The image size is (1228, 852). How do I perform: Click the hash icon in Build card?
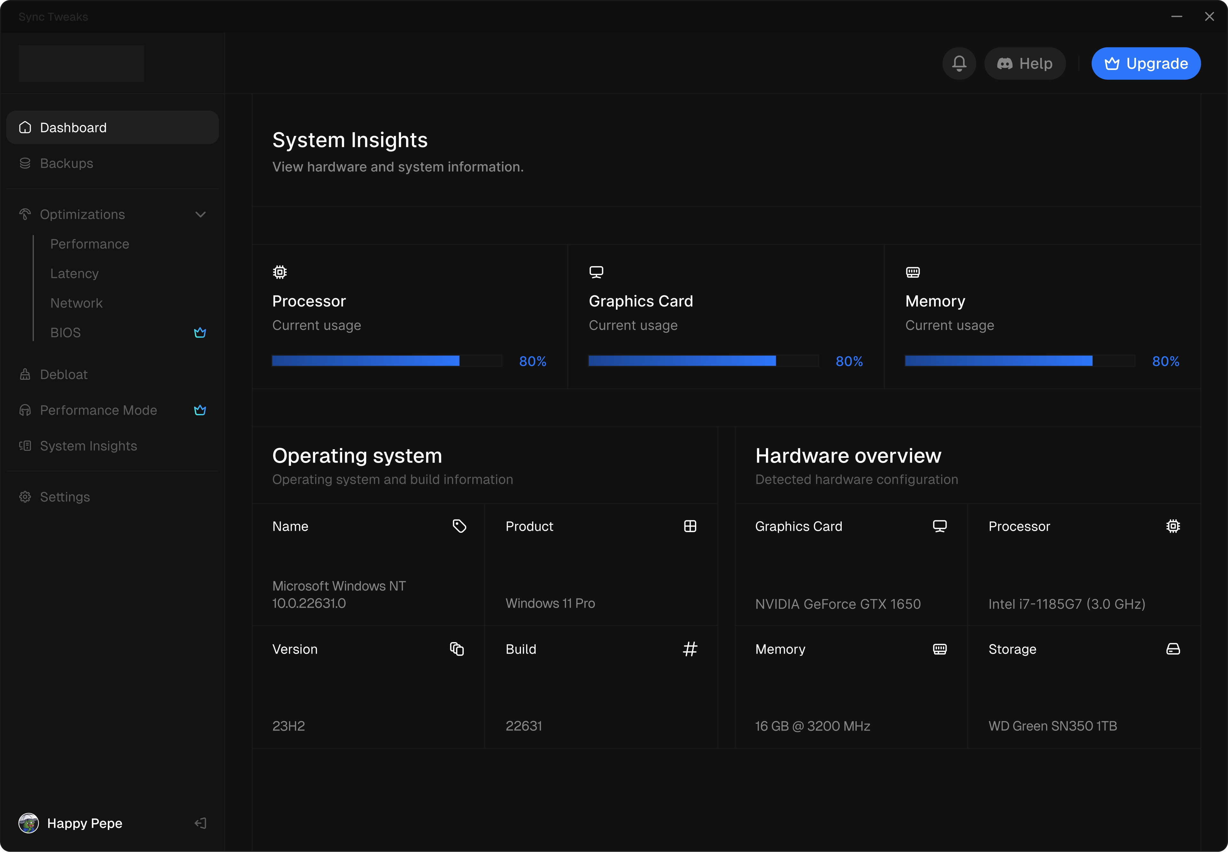(690, 649)
